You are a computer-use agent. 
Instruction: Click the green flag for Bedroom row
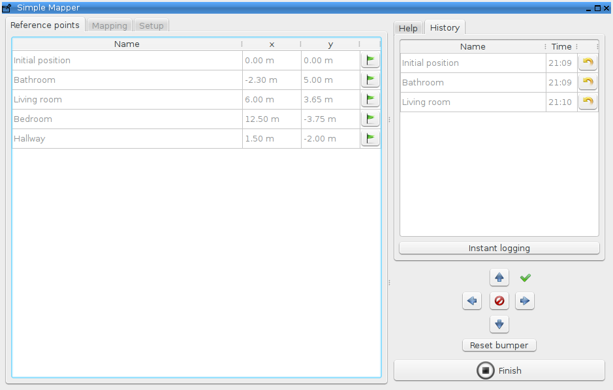click(370, 119)
